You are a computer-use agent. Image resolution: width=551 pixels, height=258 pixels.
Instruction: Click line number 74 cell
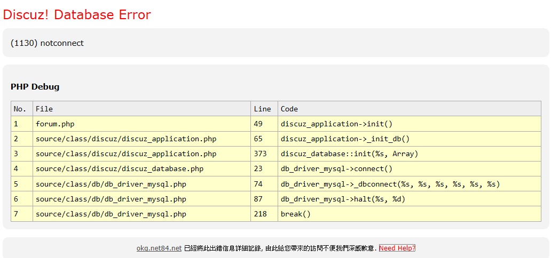pyautogui.click(x=264, y=184)
